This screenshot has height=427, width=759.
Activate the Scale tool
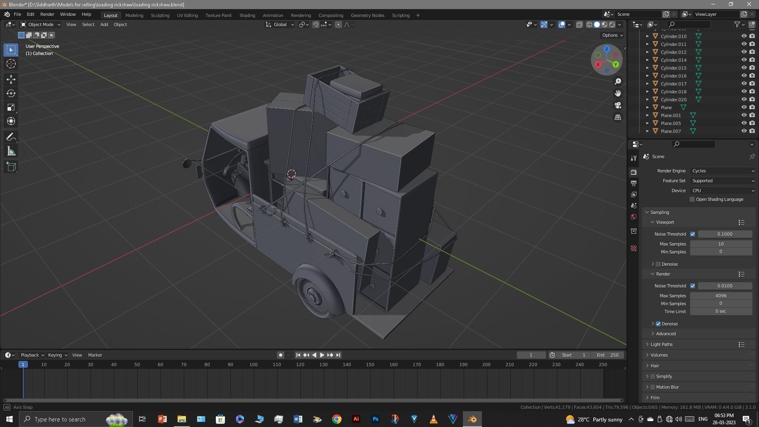[x=11, y=107]
